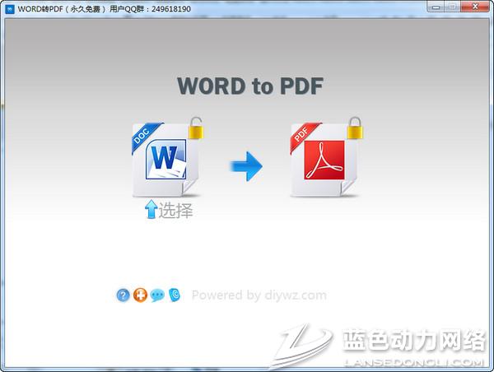
Task: Click the blue convert arrow
Action: (245, 166)
